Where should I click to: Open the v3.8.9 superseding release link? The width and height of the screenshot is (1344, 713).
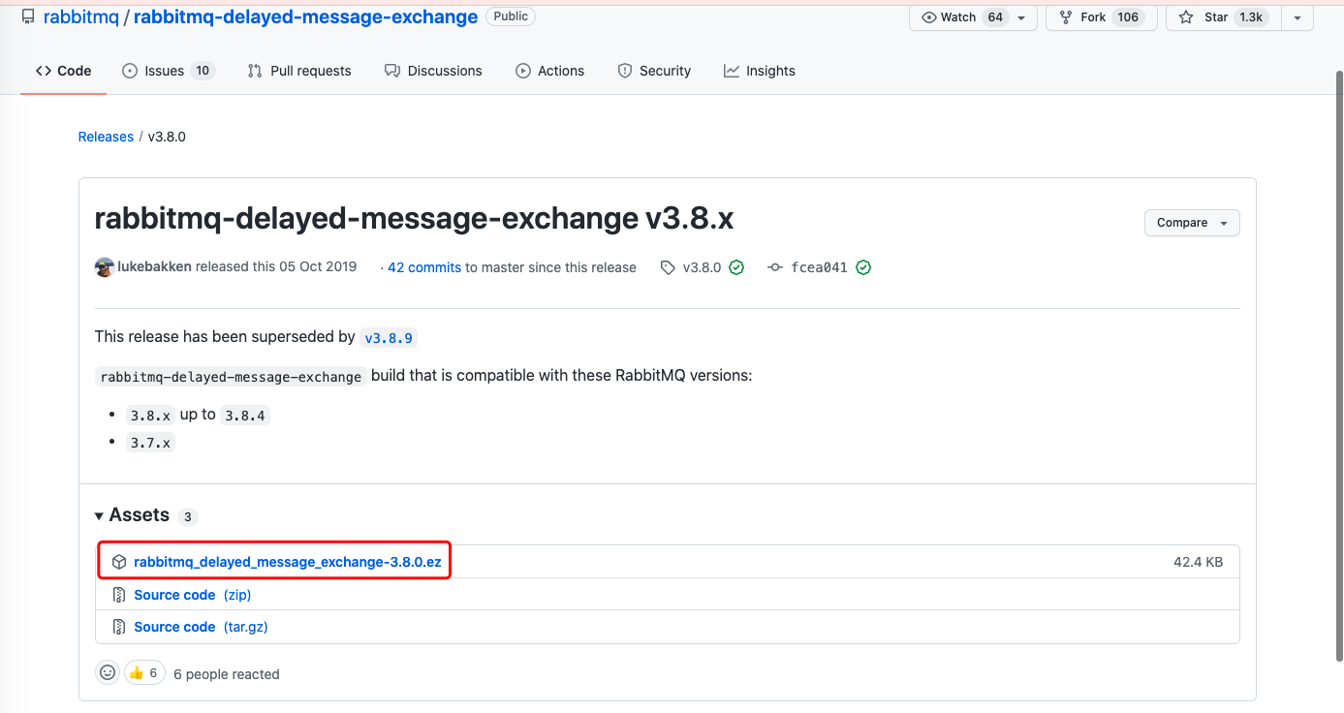(389, 338)
